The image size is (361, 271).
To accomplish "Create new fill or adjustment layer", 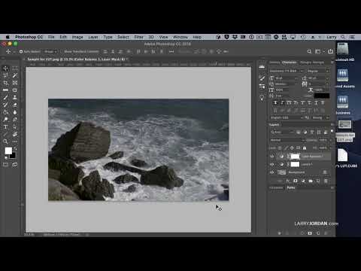I will point(303,181).
